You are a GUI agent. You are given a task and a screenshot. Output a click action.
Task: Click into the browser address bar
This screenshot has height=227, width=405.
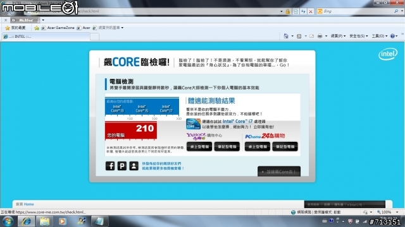(153, 11)
